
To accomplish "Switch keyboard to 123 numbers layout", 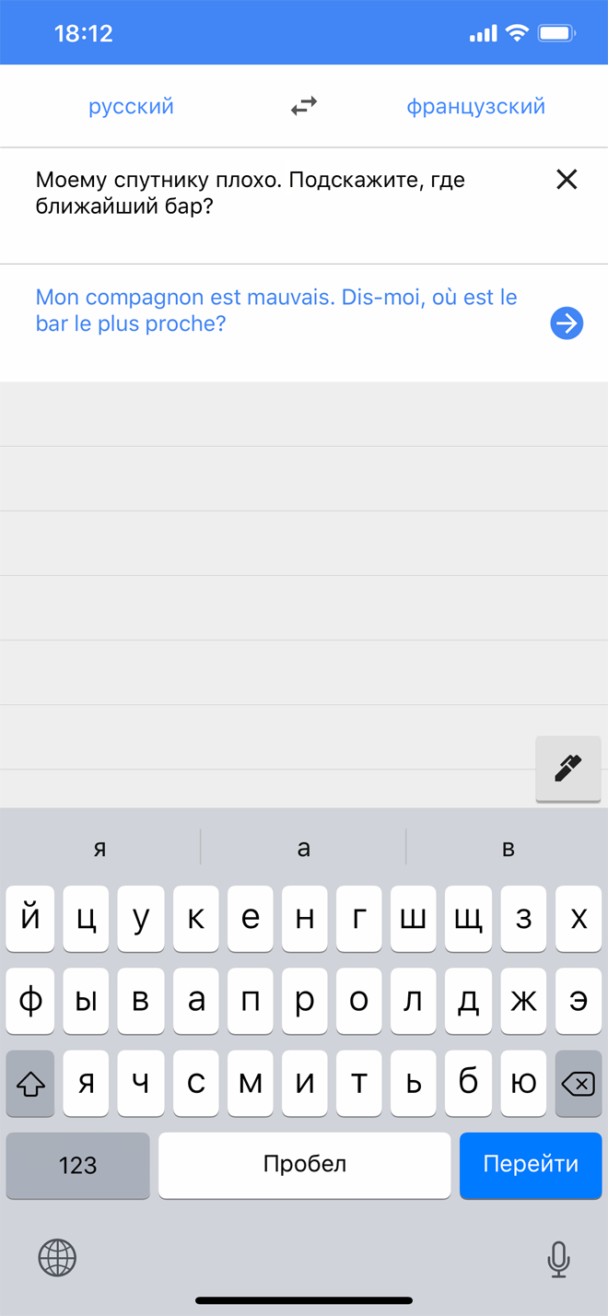I will coord(77,1165).
